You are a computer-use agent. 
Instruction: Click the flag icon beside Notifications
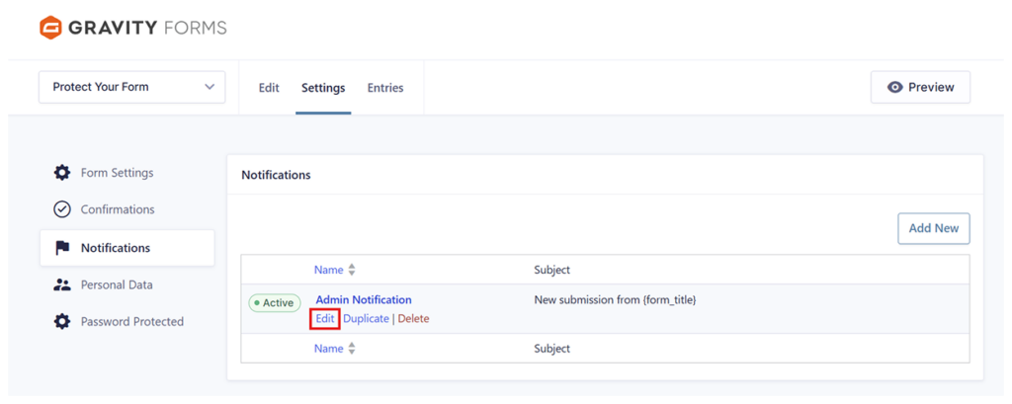[62, 248]
